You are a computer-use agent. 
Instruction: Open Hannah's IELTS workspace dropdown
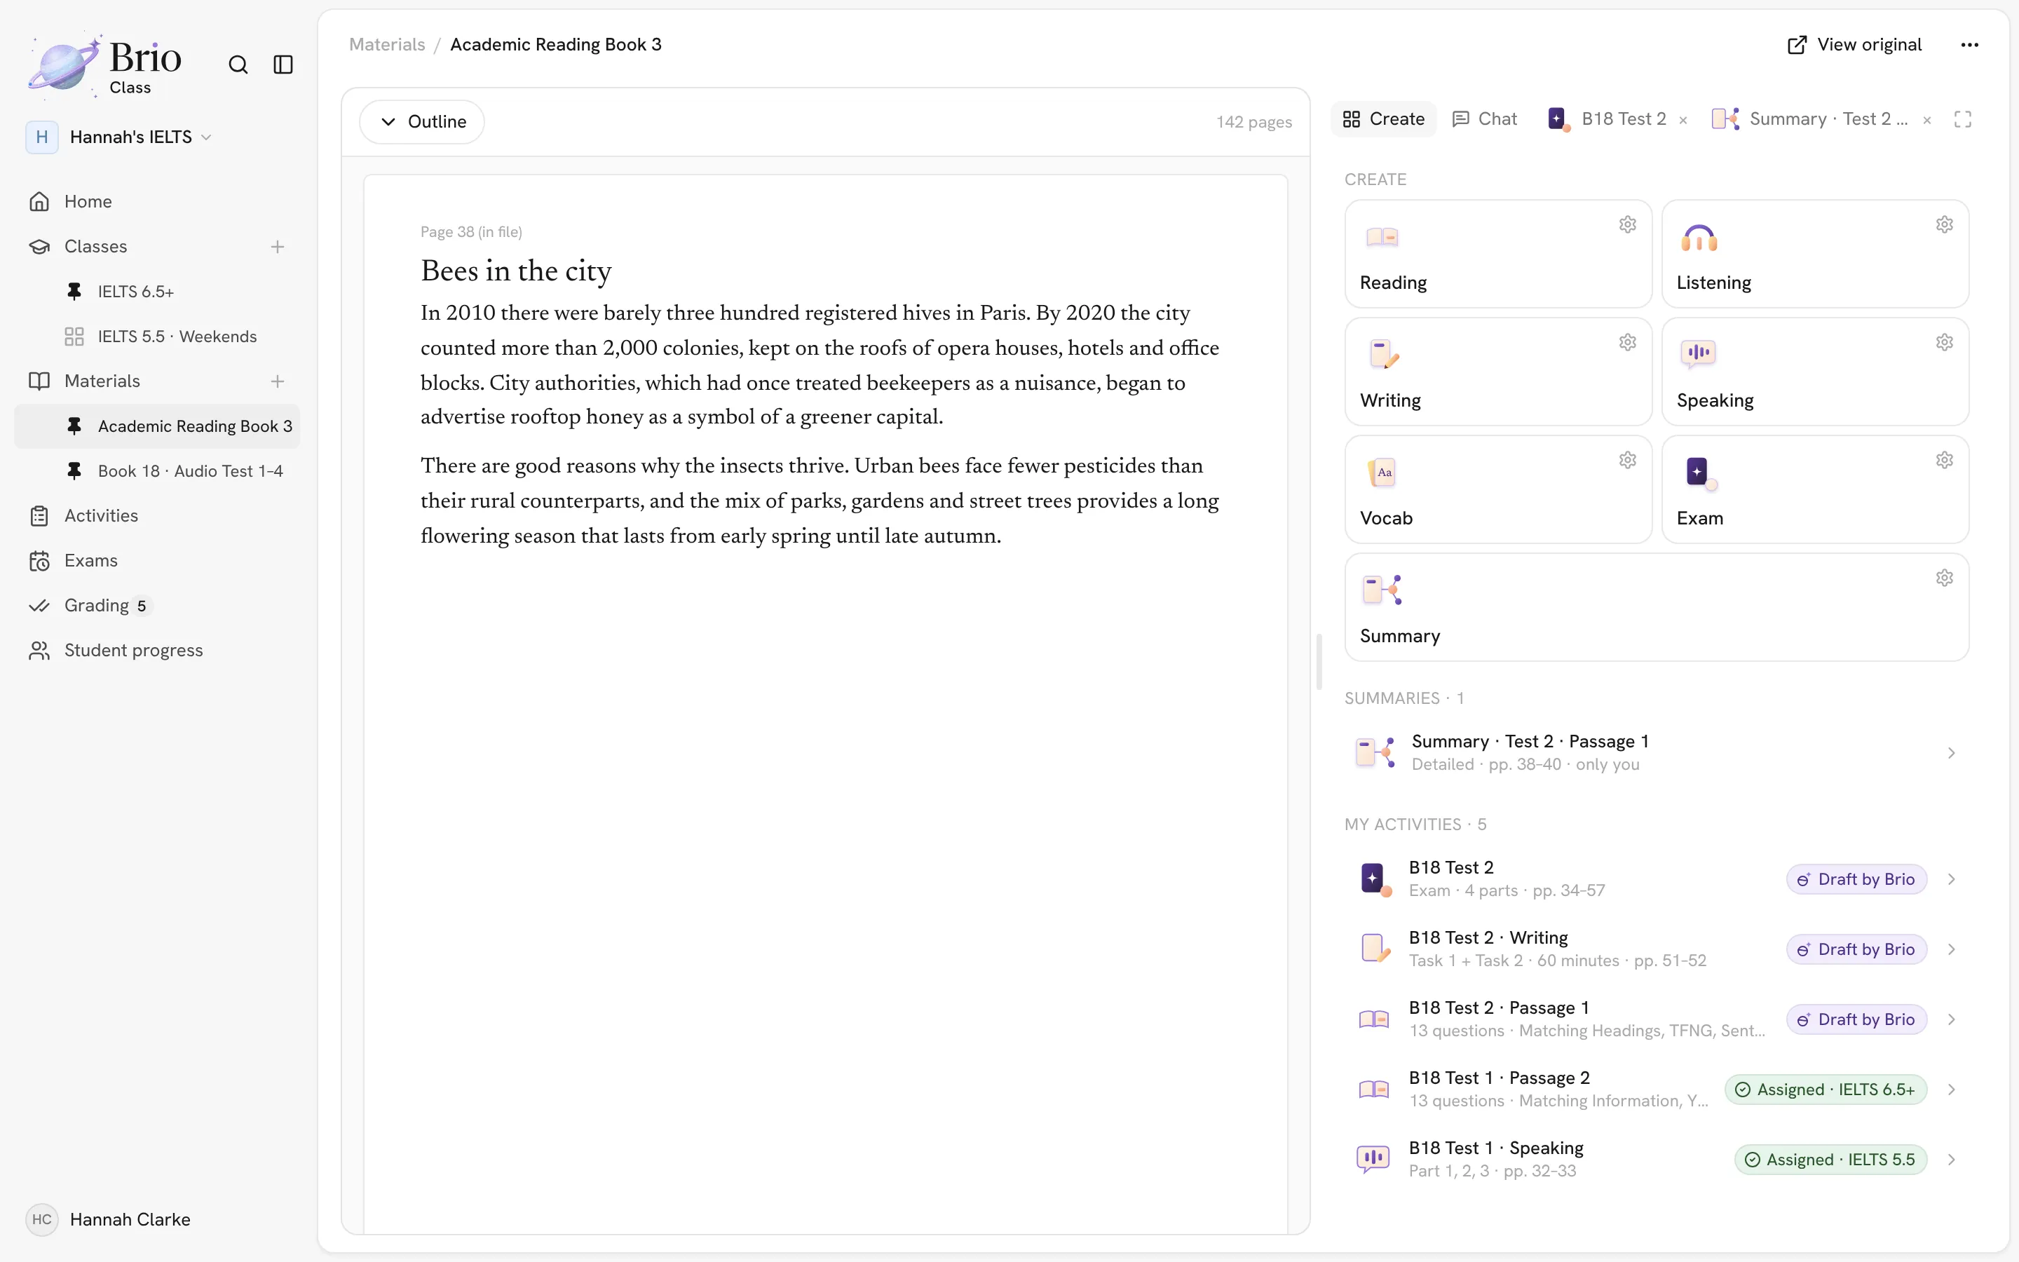click(119, 137)
